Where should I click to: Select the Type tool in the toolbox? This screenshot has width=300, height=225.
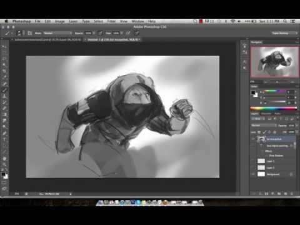[x=4, y=139]
